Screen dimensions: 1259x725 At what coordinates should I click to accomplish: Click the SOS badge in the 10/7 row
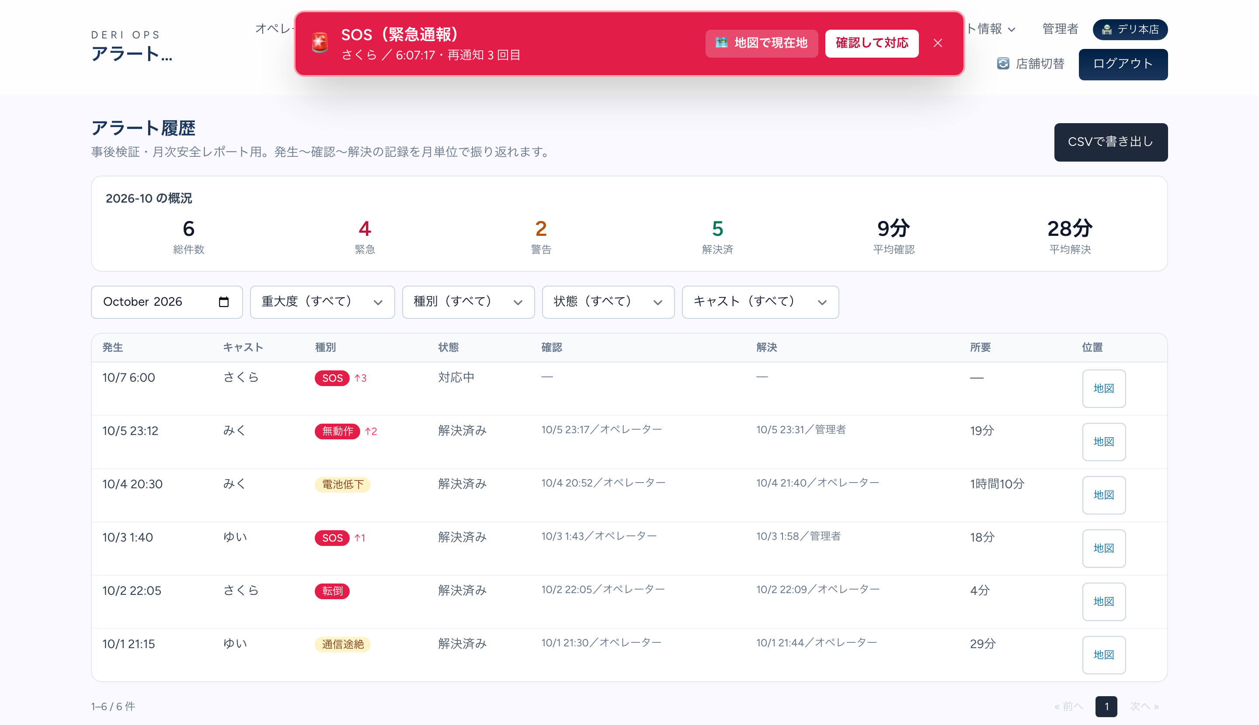332,378
